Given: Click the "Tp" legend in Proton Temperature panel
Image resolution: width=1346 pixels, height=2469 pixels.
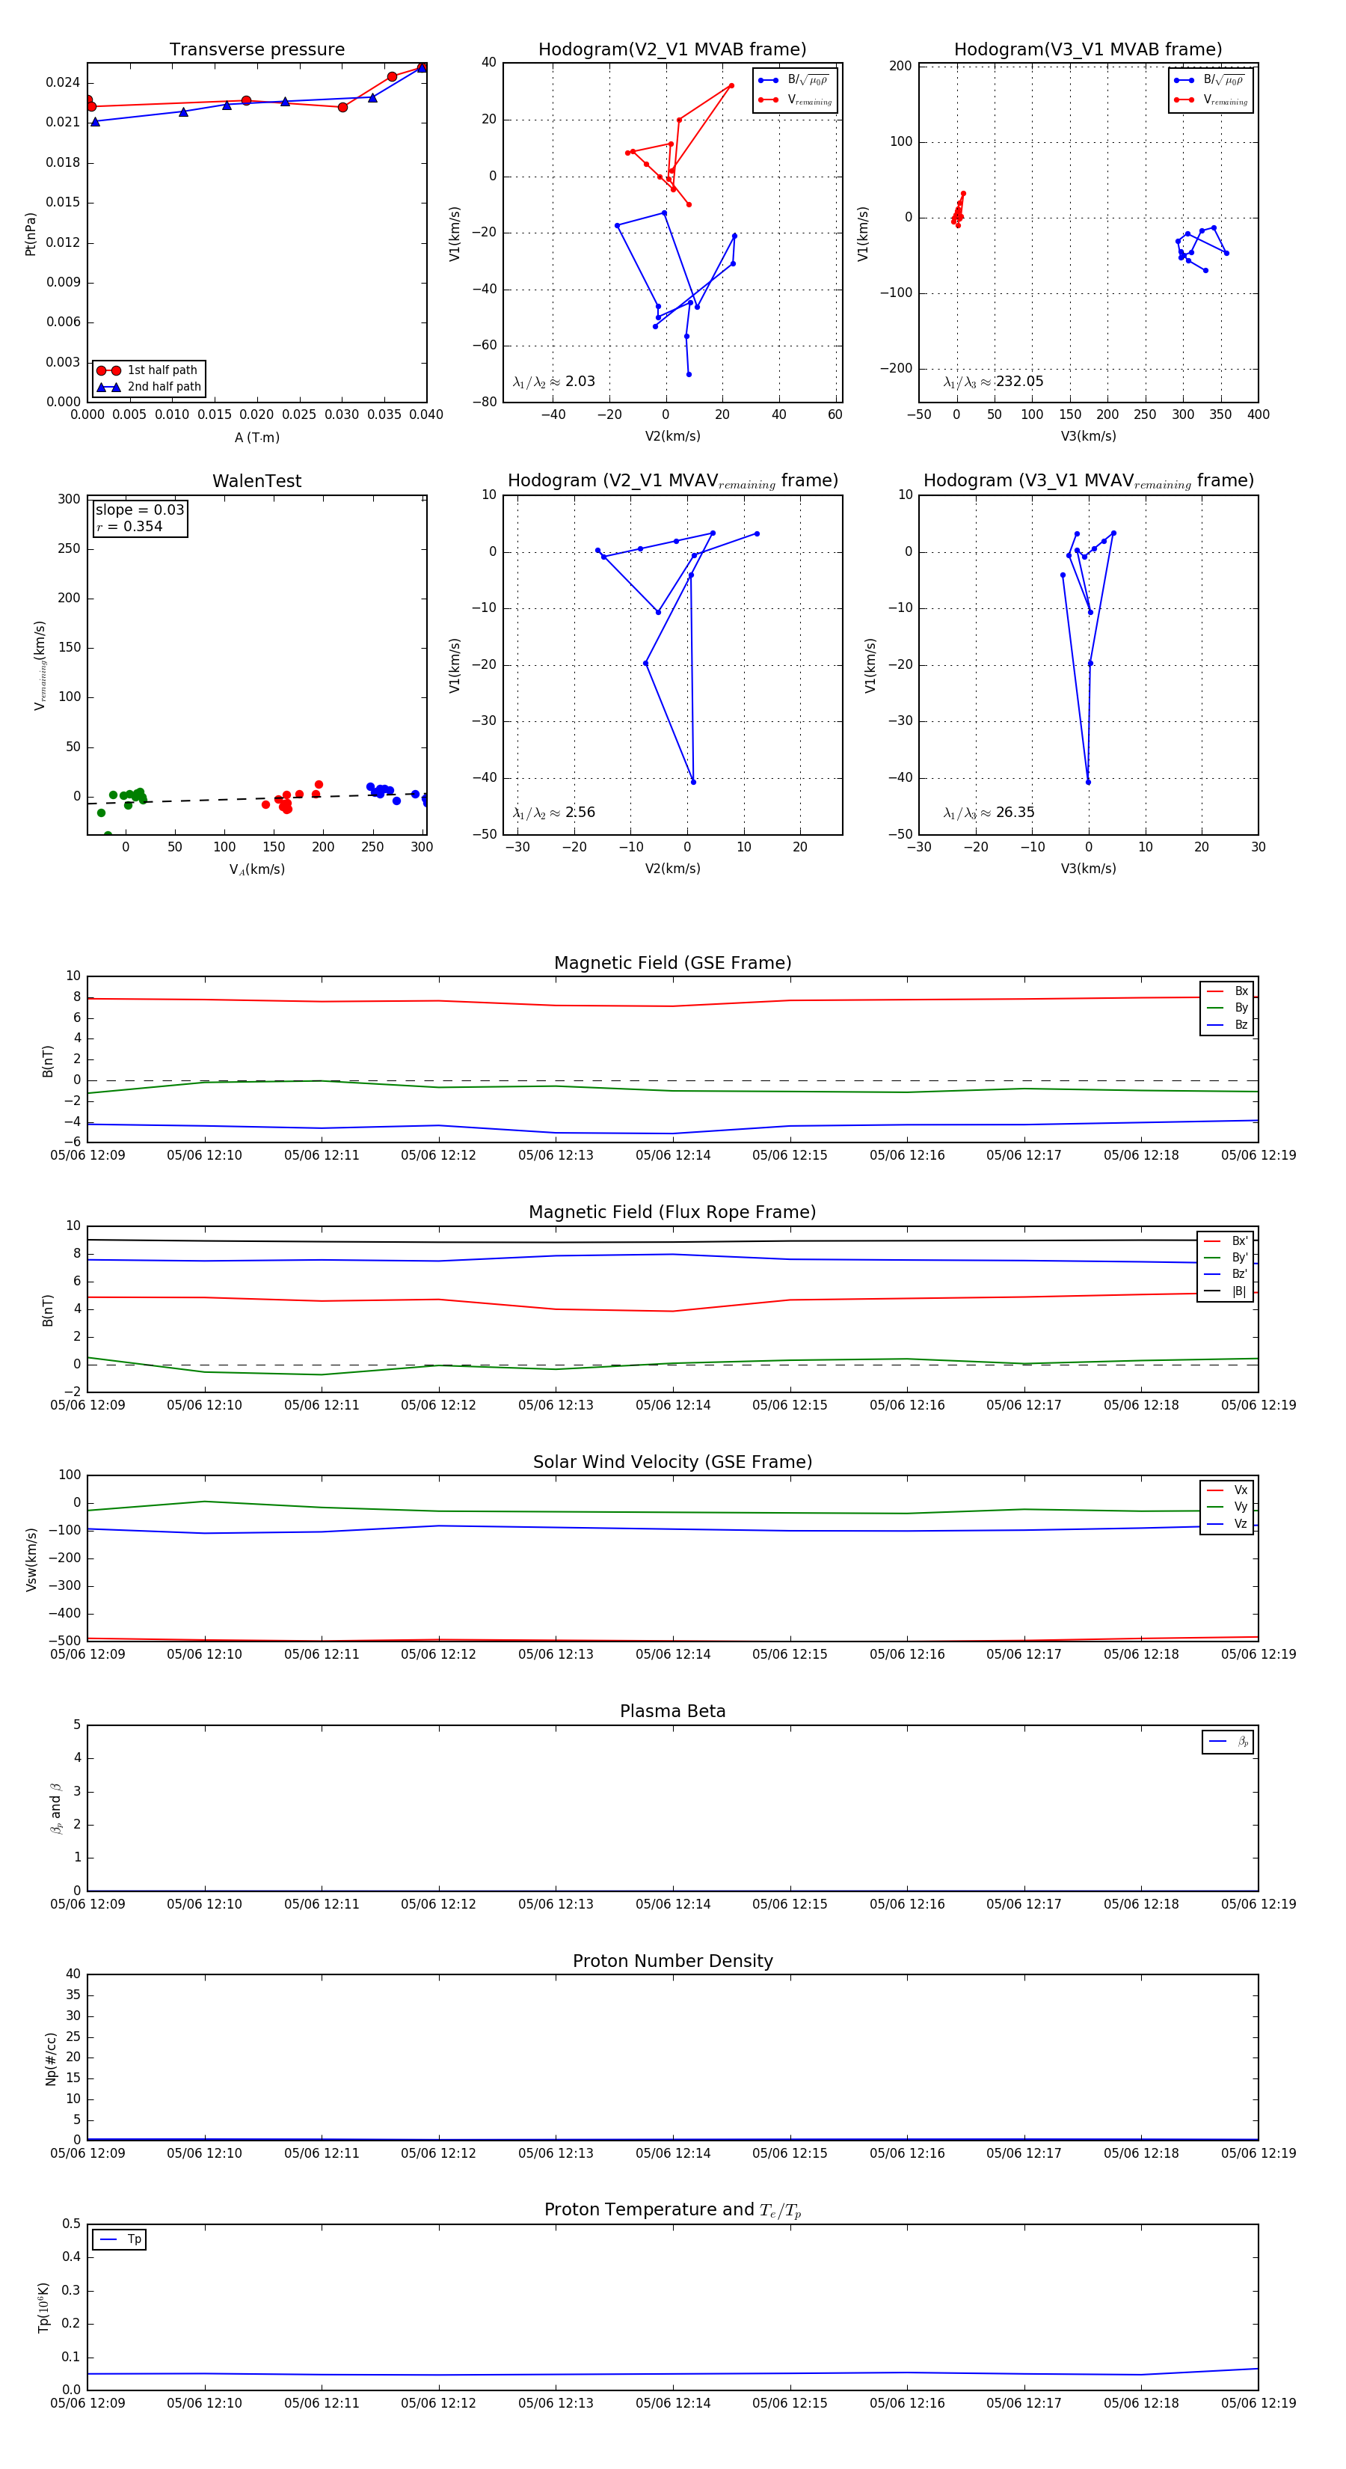Looking at the screenshot, I should tap(120, 2240).
